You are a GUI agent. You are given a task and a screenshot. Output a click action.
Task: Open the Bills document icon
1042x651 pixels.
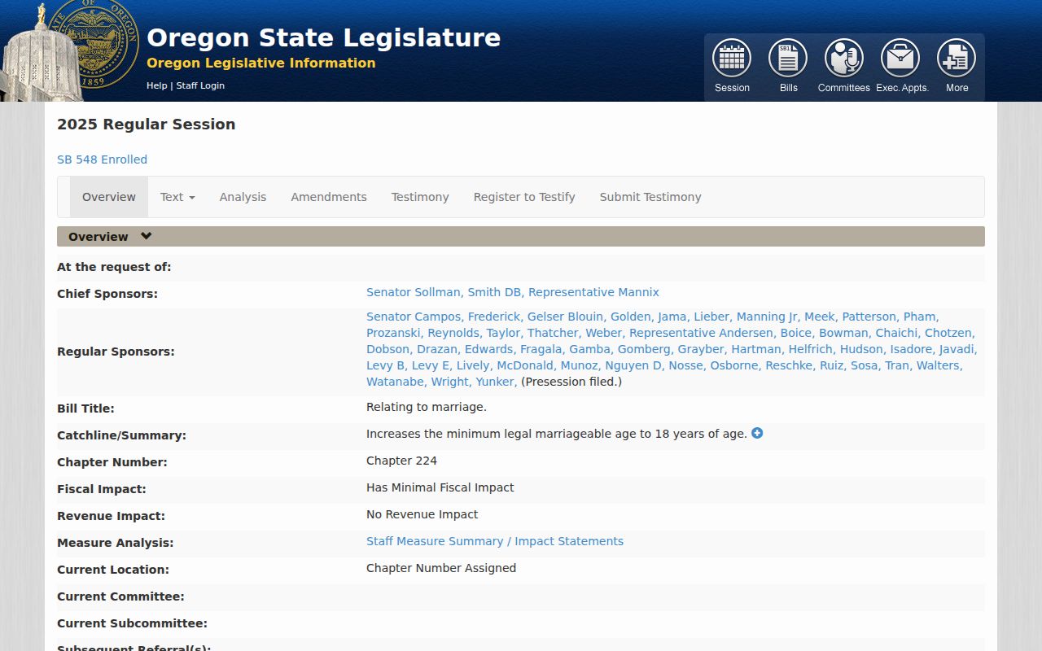click(788, 59)
